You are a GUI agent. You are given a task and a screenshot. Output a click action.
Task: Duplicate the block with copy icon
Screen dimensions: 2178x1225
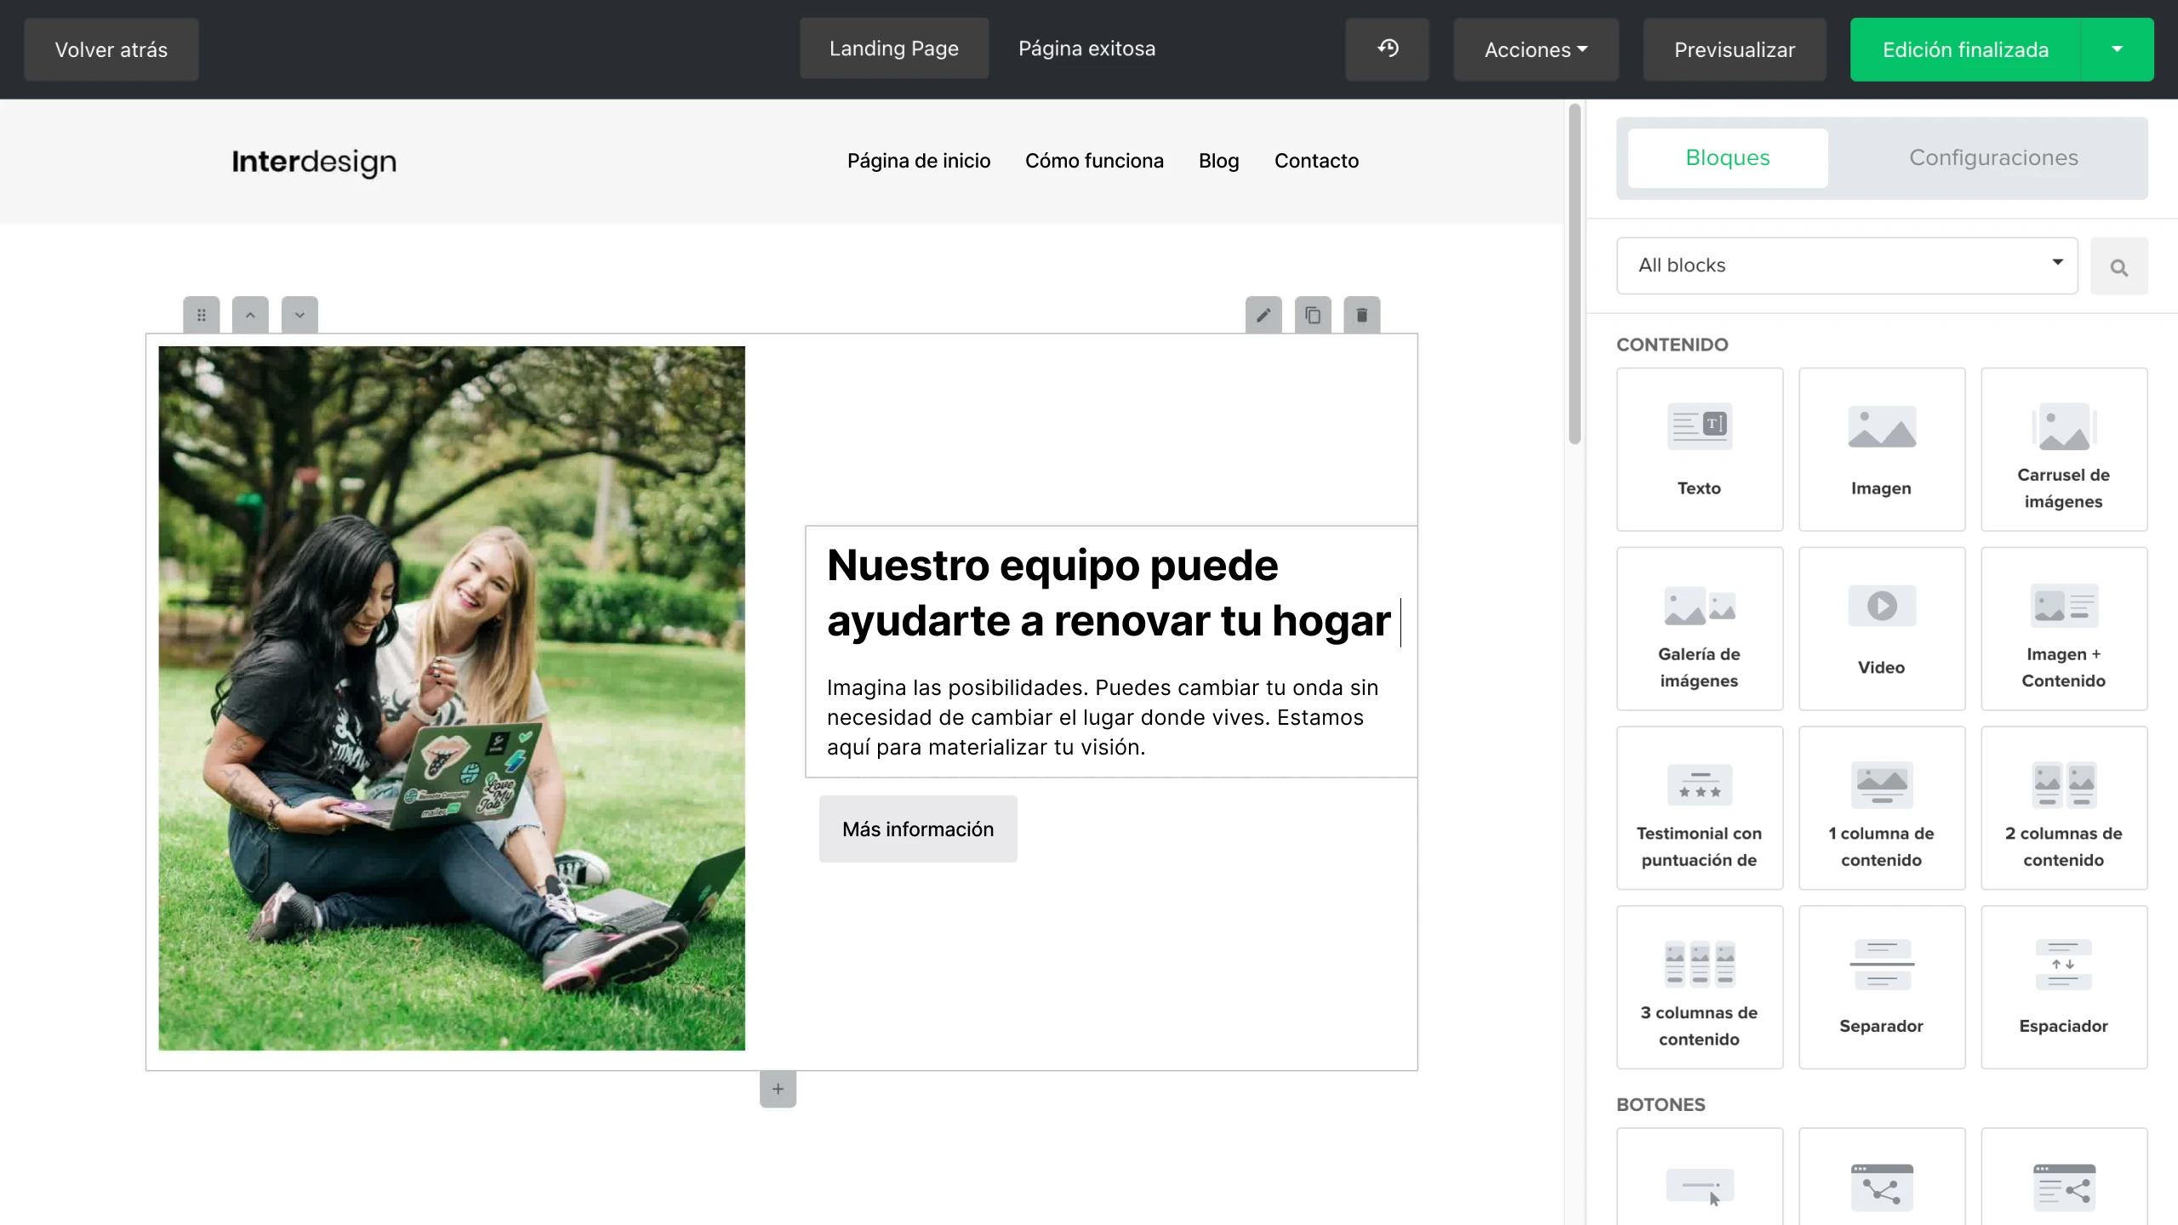point(1313,316)
